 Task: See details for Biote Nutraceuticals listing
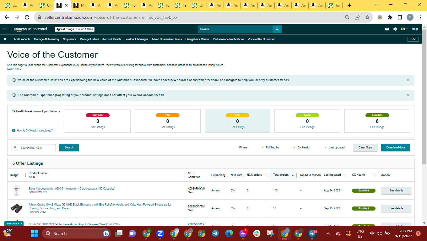coord(396,190)
